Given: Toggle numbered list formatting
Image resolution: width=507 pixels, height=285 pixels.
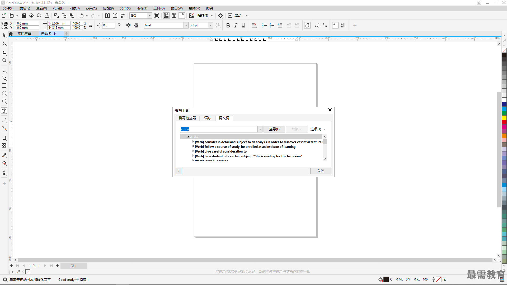Looking at the screenshot, I should pos(272,25).
